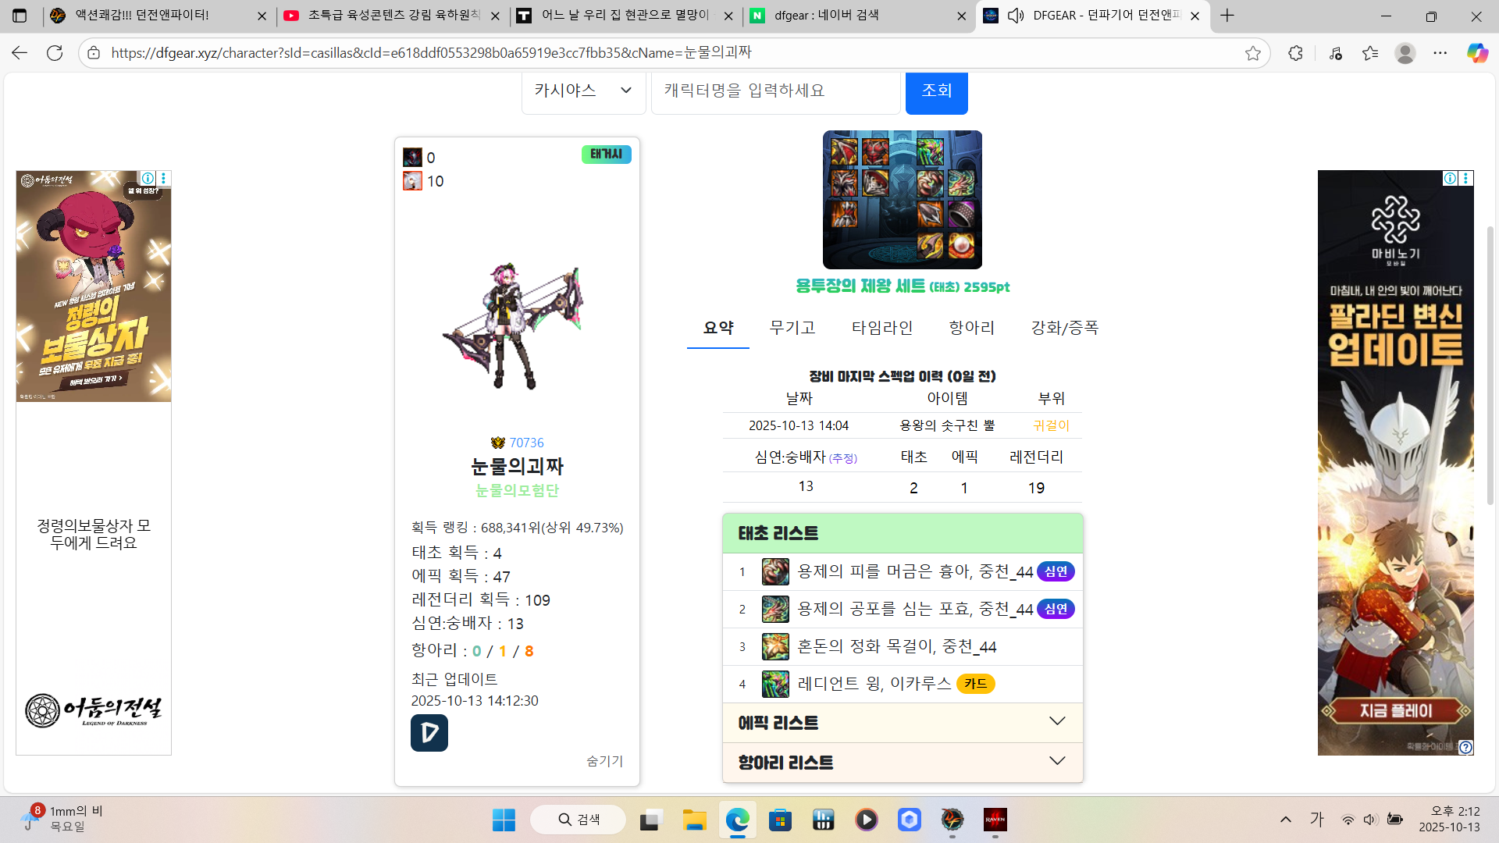Mute the audio on the DFGEAR tab

1015,16
